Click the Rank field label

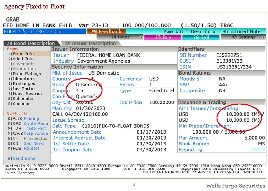(x=58, y=85)
